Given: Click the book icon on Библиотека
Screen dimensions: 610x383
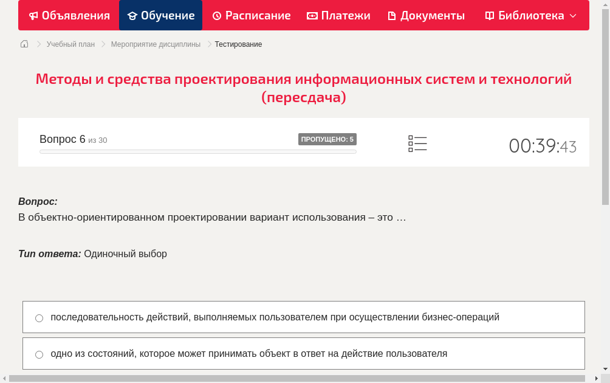Looking at the screenshot, I should [x=488, y=15].
